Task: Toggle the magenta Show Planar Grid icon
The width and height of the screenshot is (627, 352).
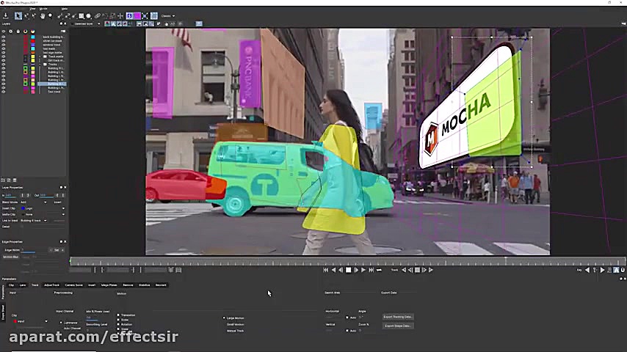Action: [137, 16]
